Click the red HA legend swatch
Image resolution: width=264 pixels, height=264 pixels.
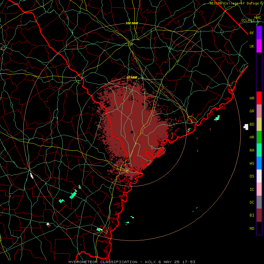click(259, 98)
